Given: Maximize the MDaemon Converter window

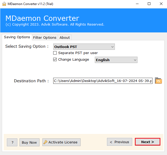Looking at the screenshot, I should click(x=149, y=4).
